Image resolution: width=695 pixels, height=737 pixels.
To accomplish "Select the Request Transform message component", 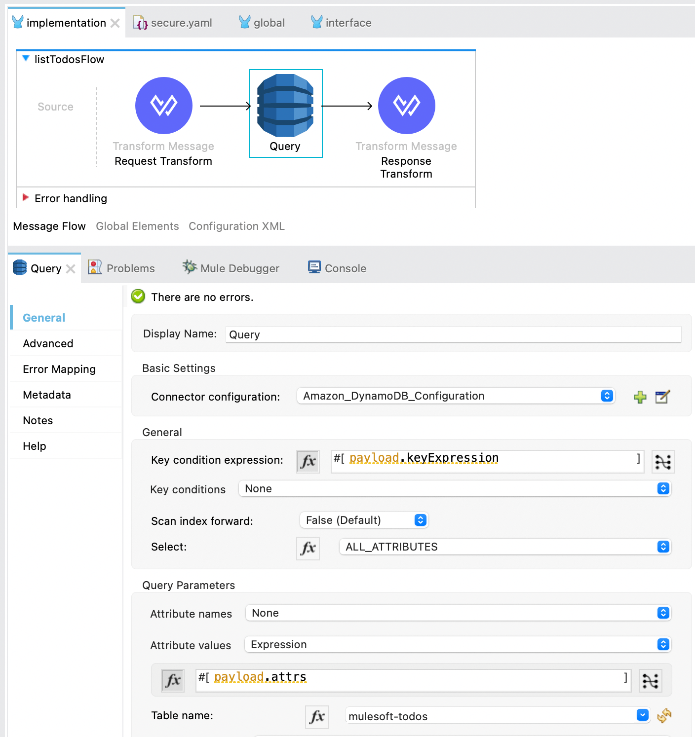I will pos(163,105).
